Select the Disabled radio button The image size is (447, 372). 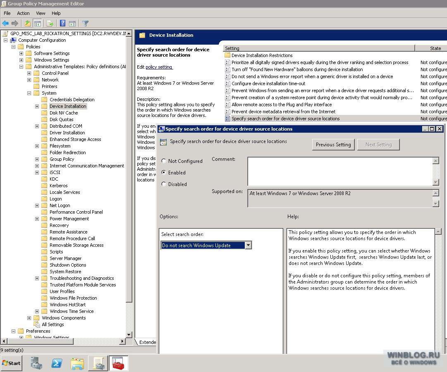164,184
